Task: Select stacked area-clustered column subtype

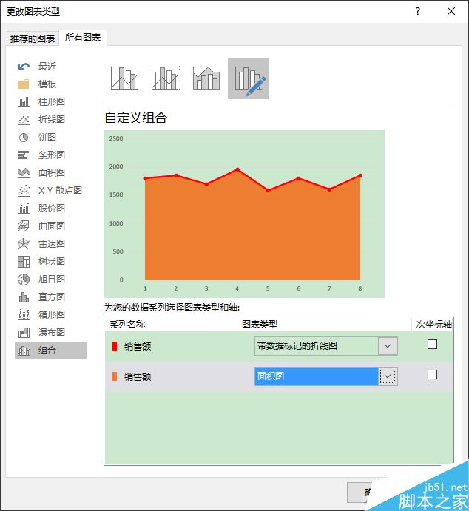Action: (x=206, y=78)
